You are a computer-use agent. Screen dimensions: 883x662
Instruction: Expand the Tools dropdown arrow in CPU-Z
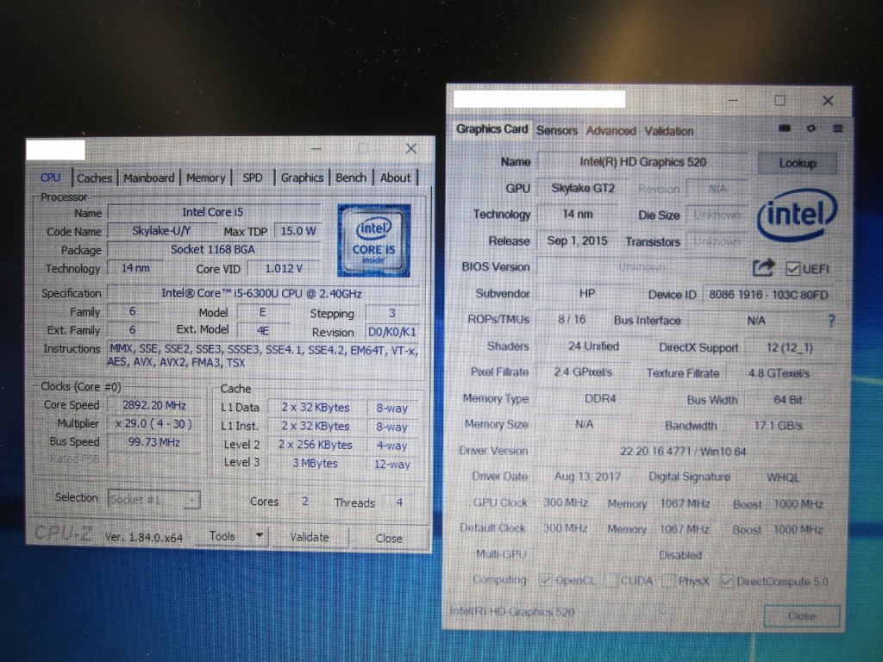pos(259,535)
